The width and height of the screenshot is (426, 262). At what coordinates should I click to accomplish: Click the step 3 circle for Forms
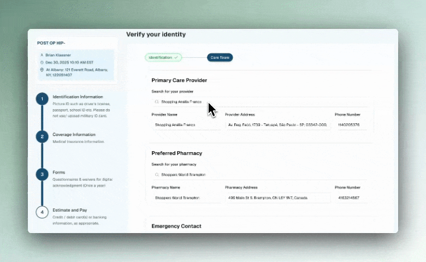[42, 174]
